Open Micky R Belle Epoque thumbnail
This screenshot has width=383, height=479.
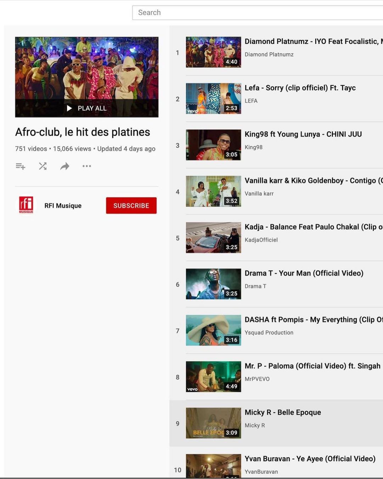click(213, 423)
